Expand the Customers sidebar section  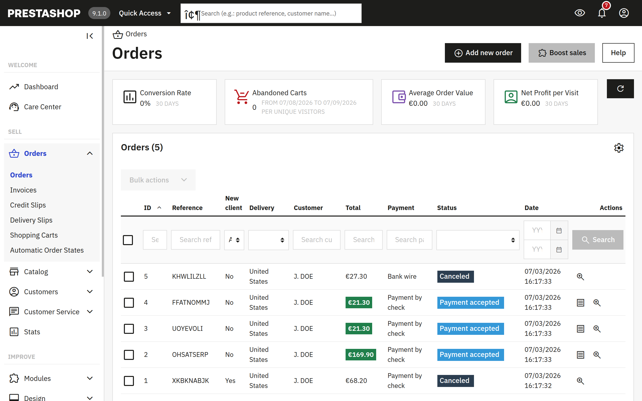tap(90, 292)
